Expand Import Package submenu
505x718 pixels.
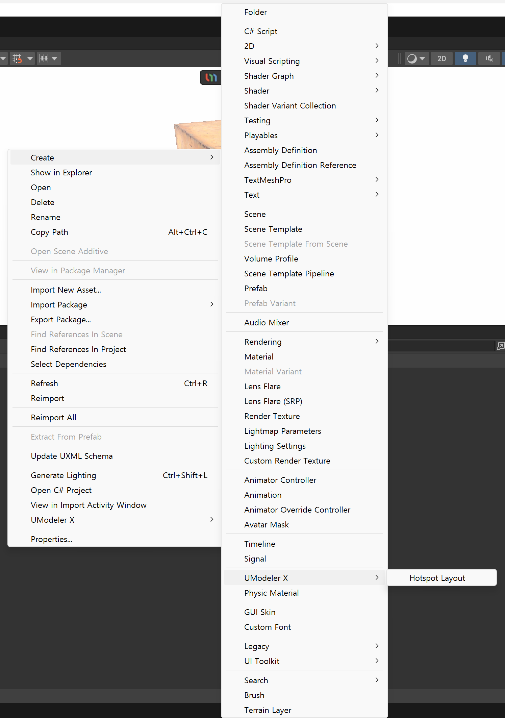tap(115, 305)
